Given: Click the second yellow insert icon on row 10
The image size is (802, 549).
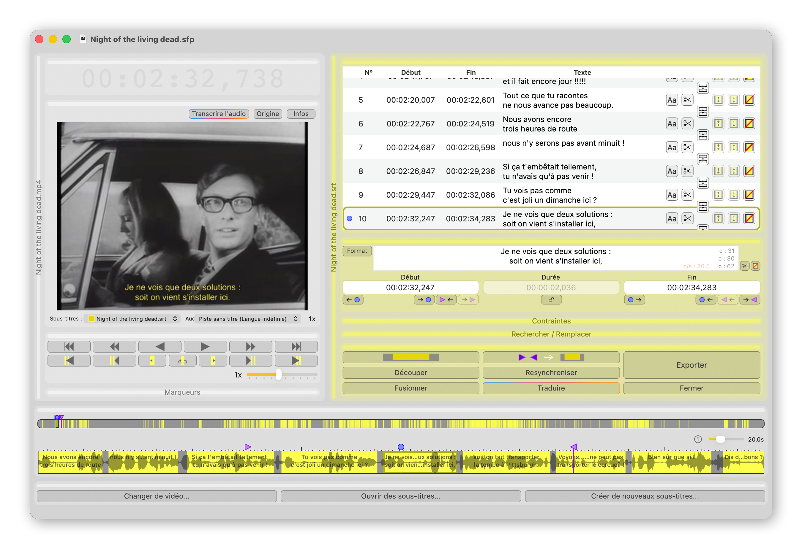Looking at the screenshot, I should pyautogui.click(x=734, y=219).
